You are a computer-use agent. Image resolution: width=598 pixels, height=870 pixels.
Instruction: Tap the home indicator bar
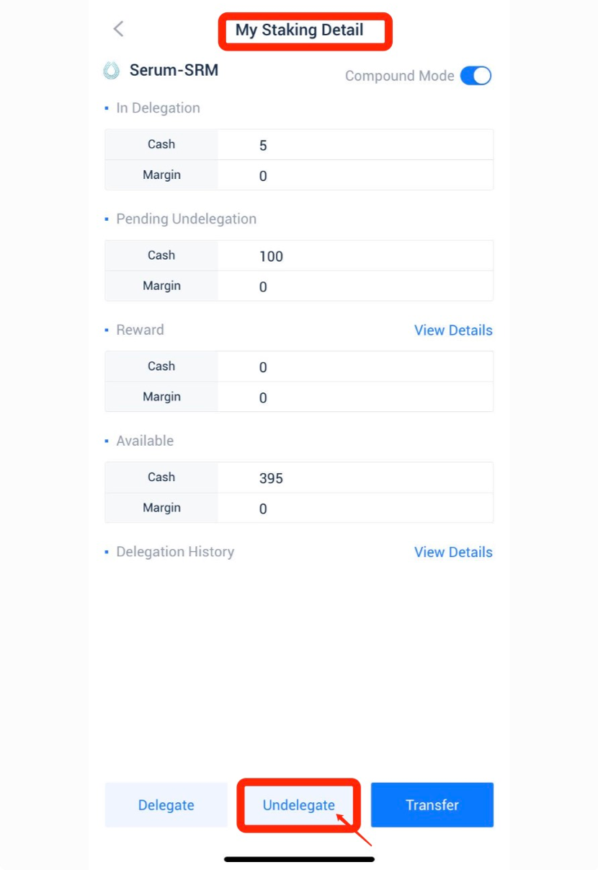coord(299,859)
